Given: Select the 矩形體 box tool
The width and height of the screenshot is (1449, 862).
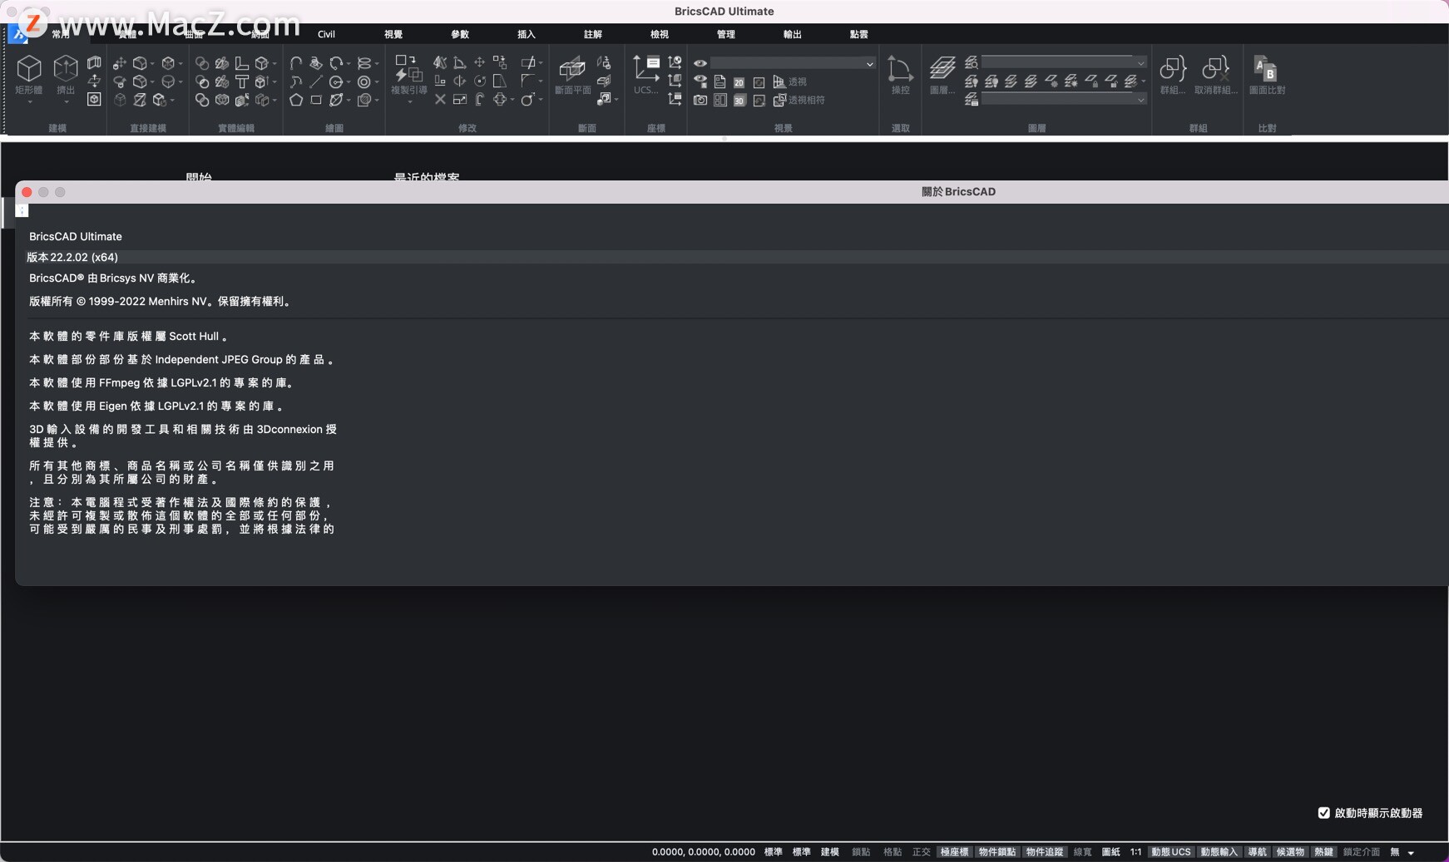Looking at the screenshot, I should point(29,74).
